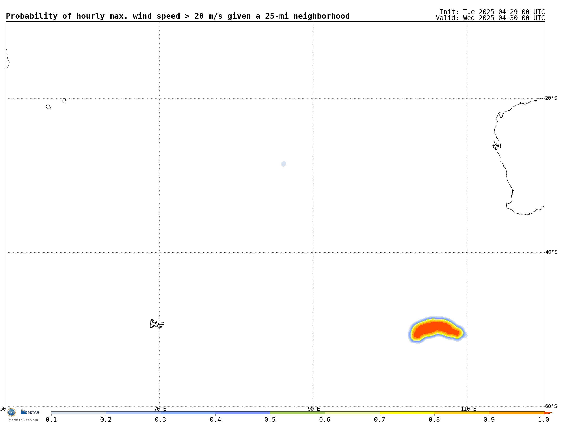Screen dimensions: 562x423
Task: Click the 0.3–0.4 blue colorbar segment
Action: coord(188,413)
